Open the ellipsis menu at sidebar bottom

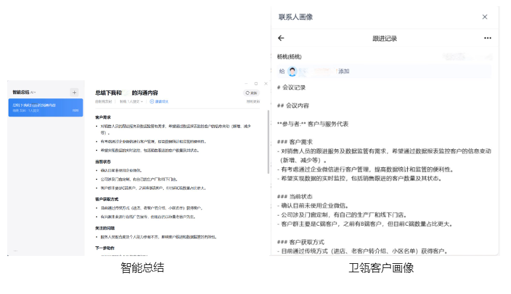(16, 249)
